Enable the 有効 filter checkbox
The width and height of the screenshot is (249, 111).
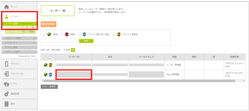tap(45, 34)
